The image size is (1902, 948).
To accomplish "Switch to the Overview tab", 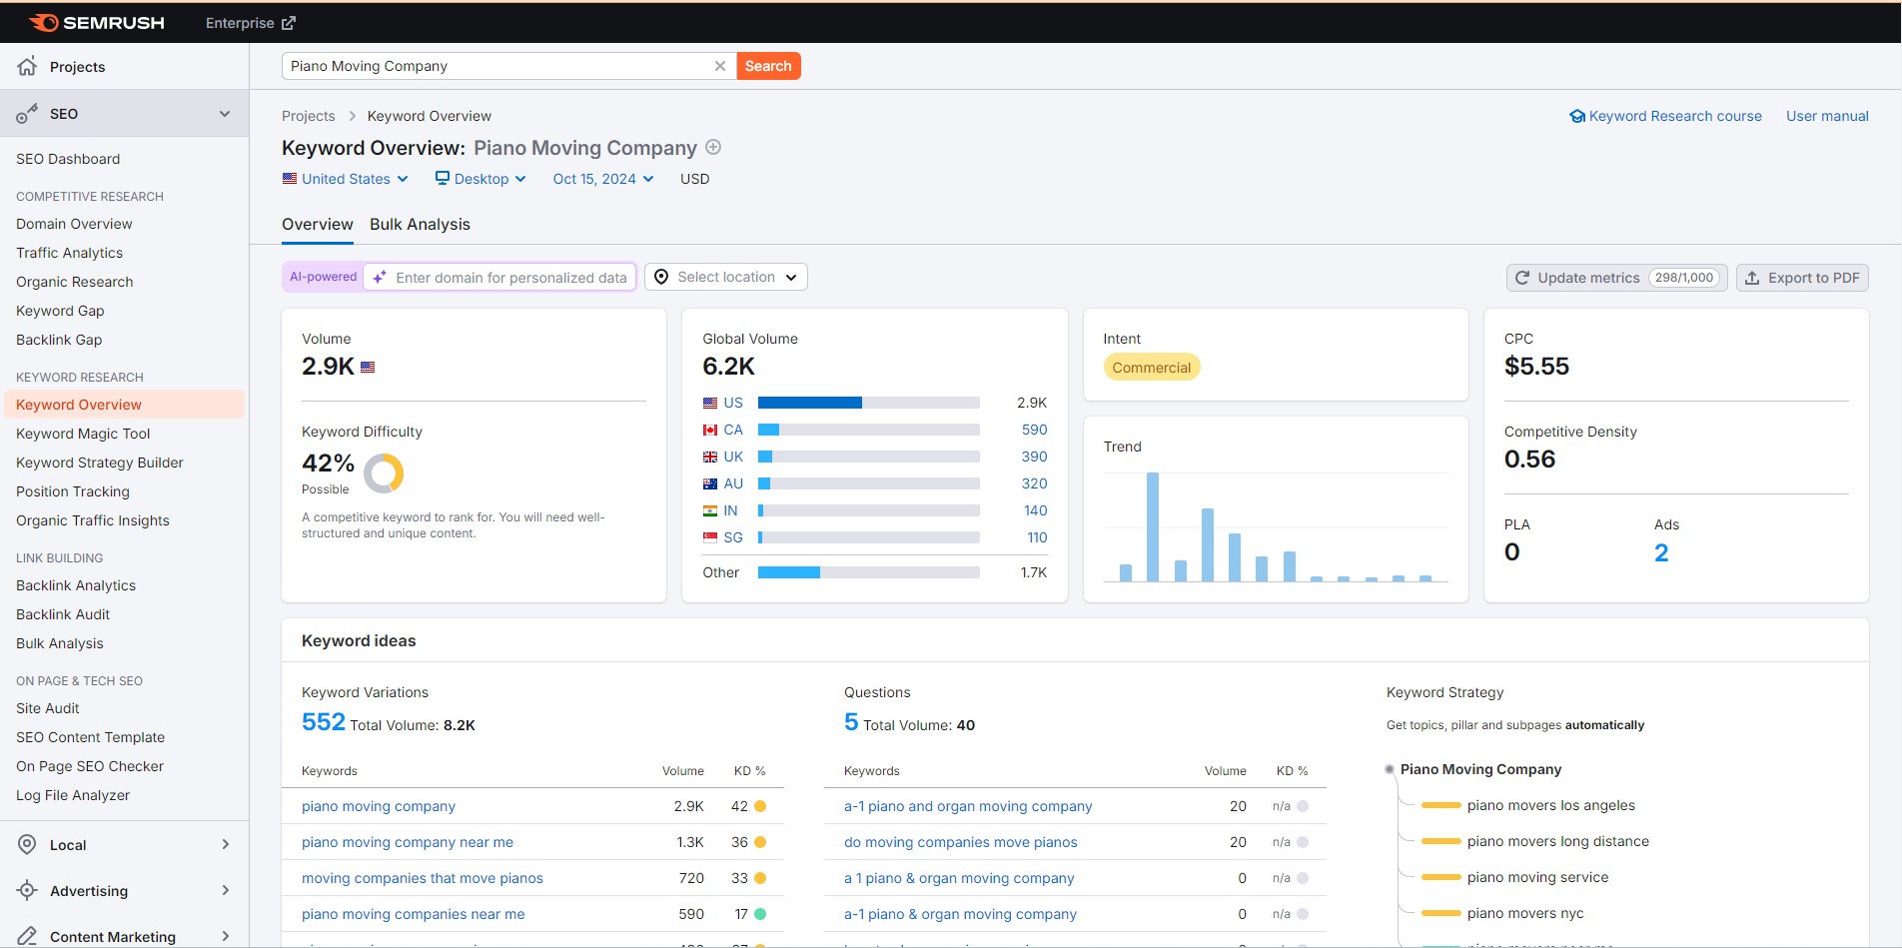I will [x=318, y=224].
